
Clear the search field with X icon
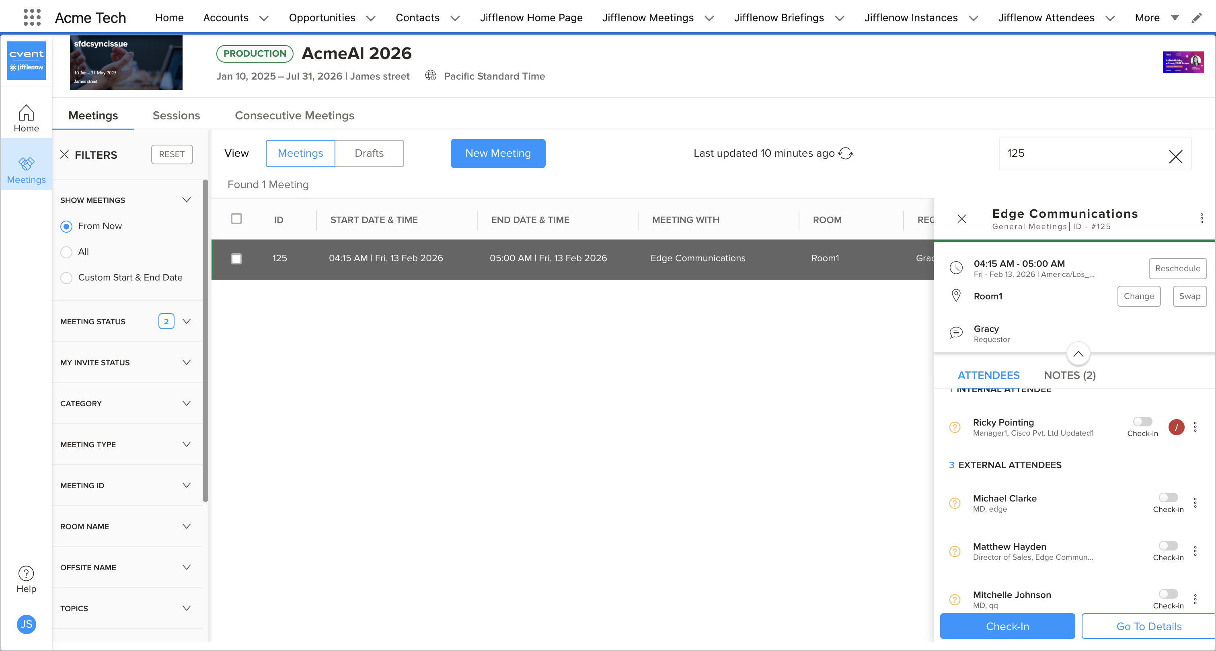(x=1175, y=156)
